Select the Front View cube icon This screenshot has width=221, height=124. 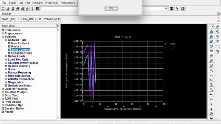click(x=211, y=41)
